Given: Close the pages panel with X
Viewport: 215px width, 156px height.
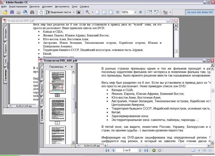Looking at the screenshot, I should tap(72, 67).
